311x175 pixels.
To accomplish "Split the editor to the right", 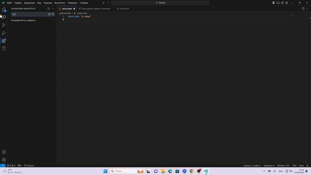I will pyautogui.click(x=303, y=9).
